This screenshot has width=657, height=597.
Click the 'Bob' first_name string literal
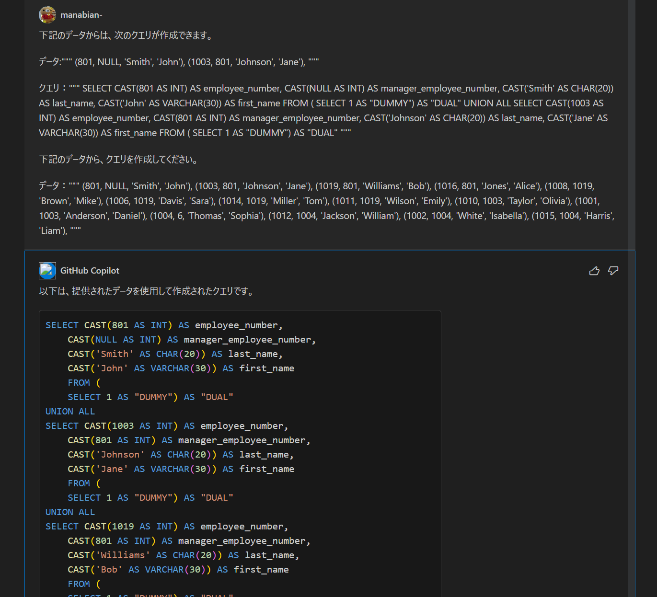109,569
